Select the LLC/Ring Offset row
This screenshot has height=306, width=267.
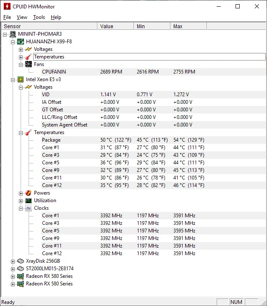153,117
